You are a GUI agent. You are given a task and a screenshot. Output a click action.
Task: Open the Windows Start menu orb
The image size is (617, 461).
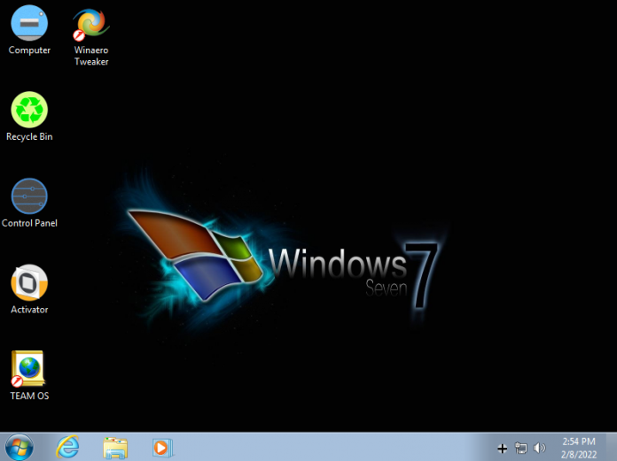[20, 447]
